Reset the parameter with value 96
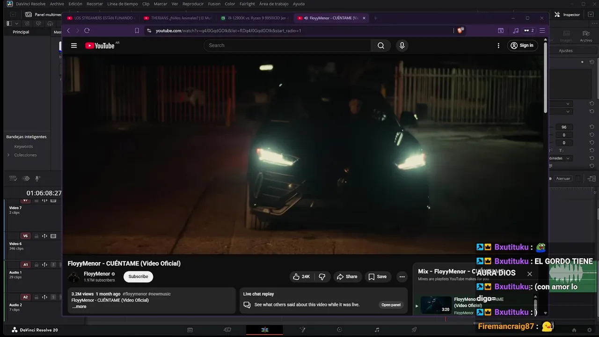The image size is (599, 337). [x=592, y=127]
